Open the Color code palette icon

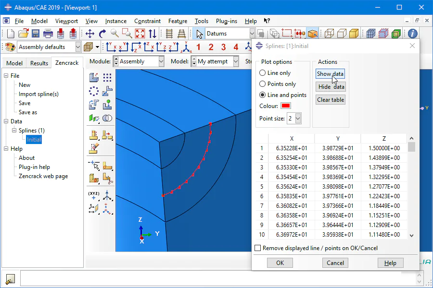click(x=10, y=47)
